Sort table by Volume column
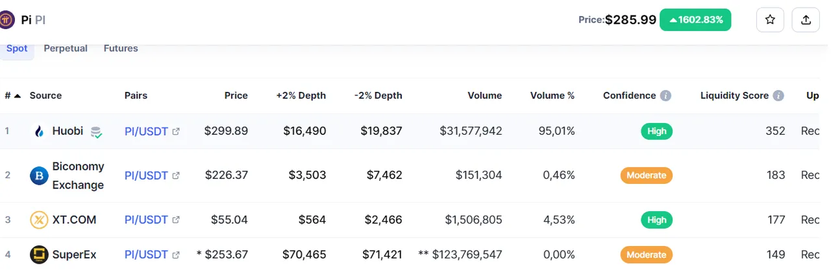831x272 pixels. click(485, 95)
